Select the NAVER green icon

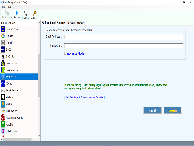pos(3,124)
